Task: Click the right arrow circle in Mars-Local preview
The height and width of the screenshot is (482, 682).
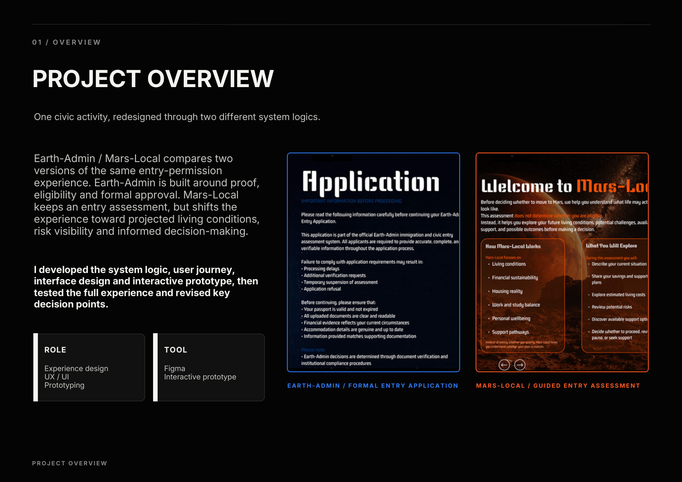Action: [x=520, y=365]
